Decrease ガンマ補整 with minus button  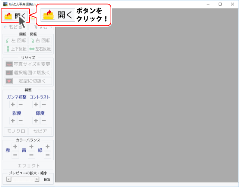point(20,105)
